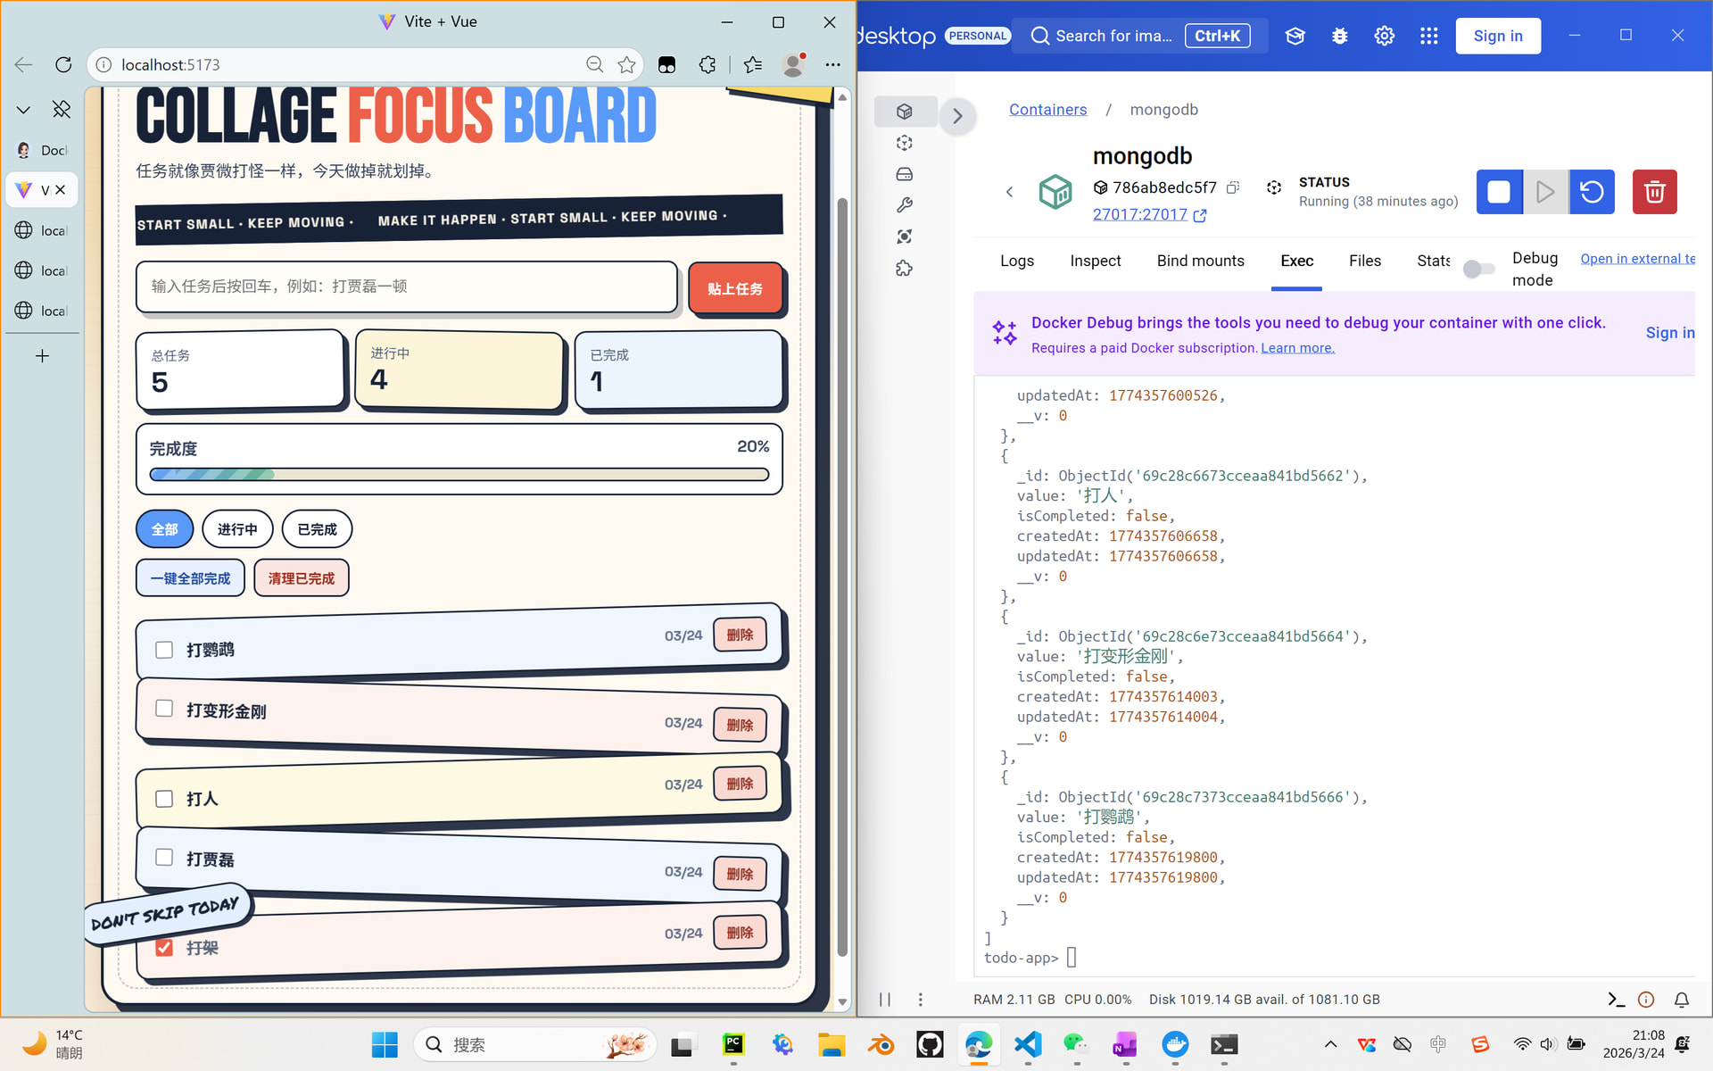
Task: Show hidden system tray icons
Action: (x=1330, y=1044)
